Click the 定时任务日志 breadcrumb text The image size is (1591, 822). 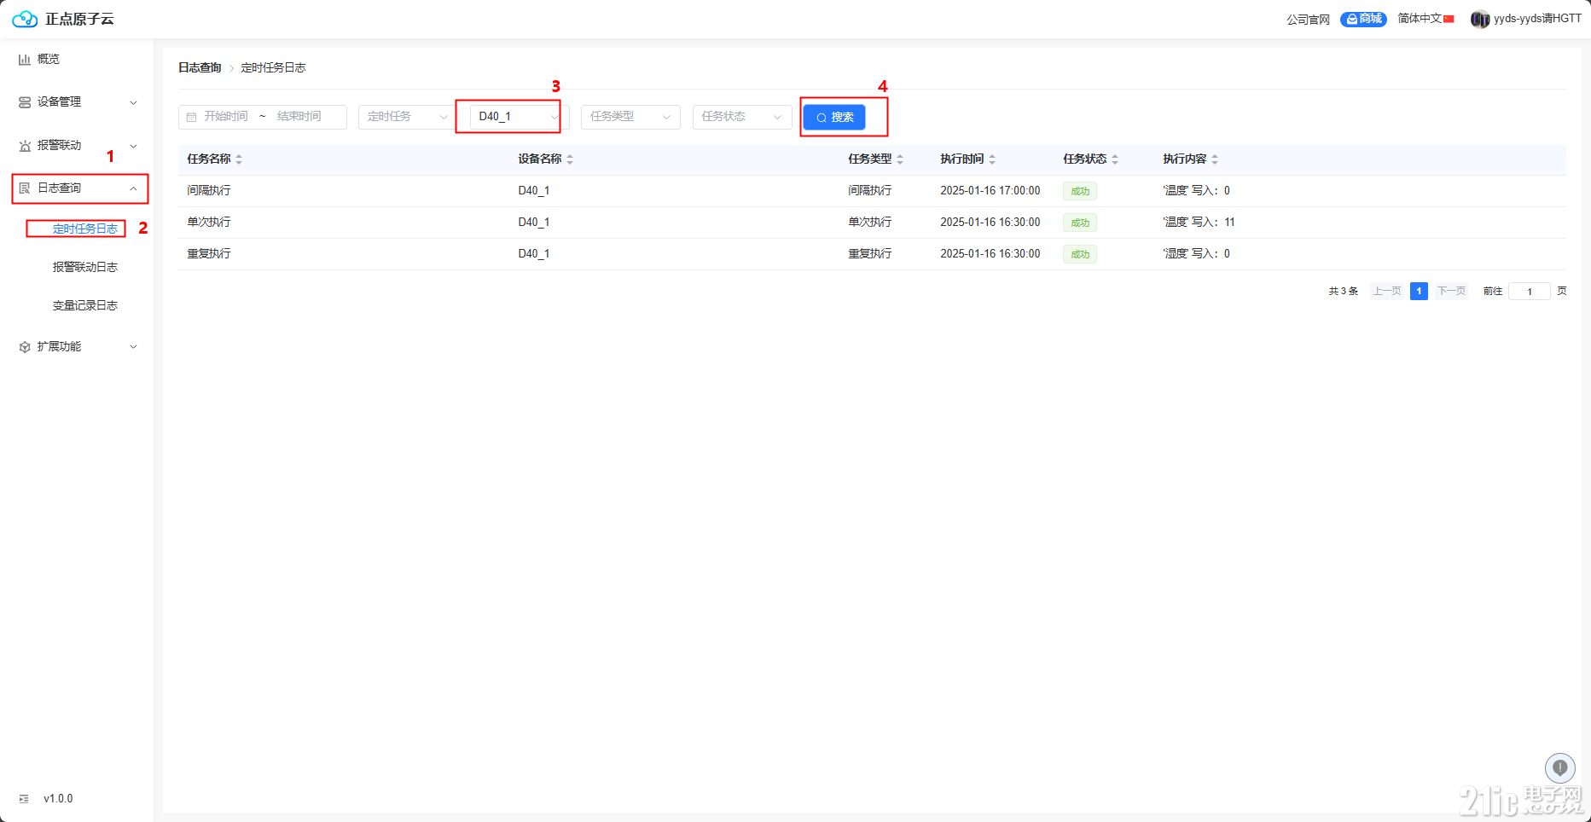273,67
